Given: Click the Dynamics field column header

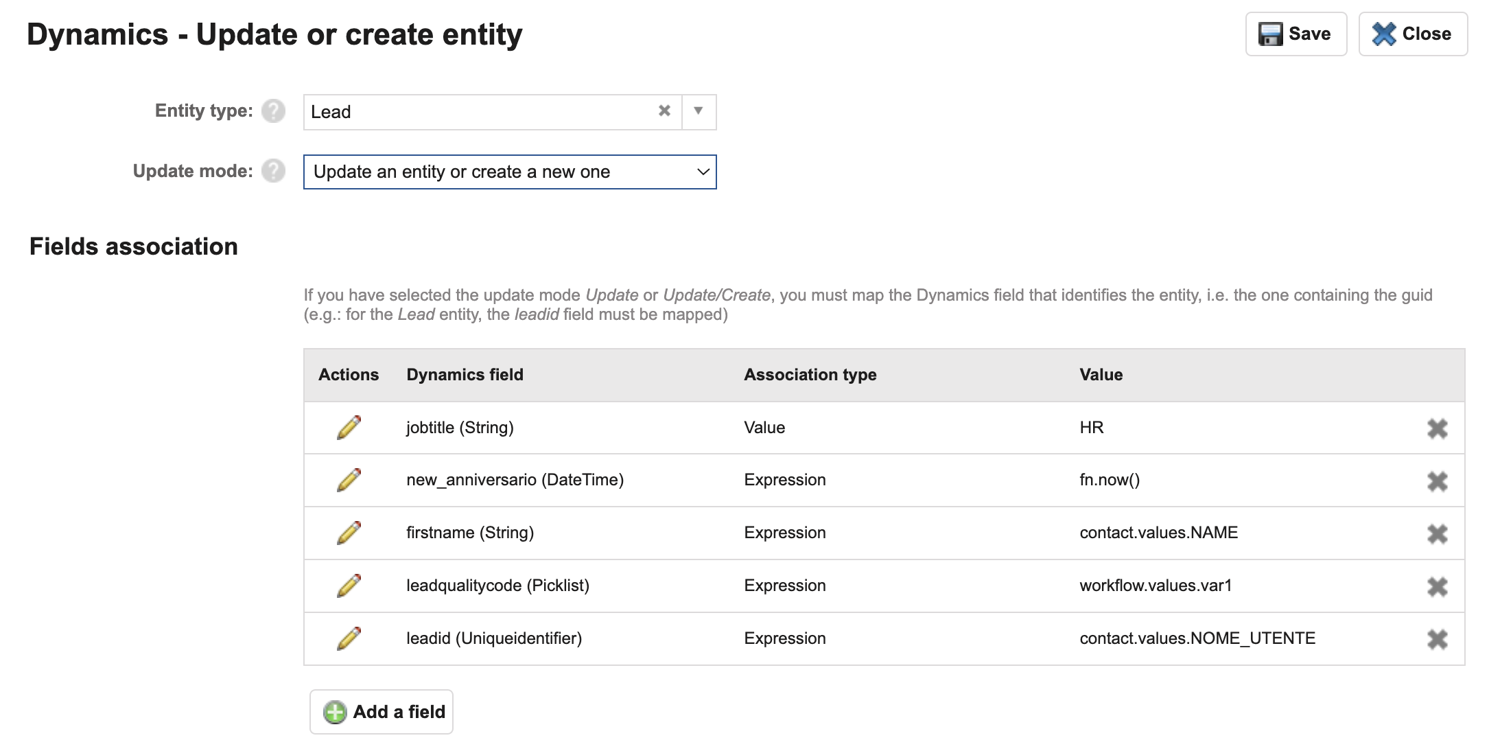Looking at the screenshot, I should tap(465, 375).
